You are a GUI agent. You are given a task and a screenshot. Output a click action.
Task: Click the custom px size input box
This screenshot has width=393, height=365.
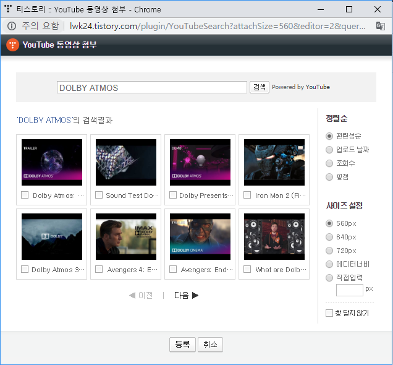pyautogui.click(x=350, y=290)
